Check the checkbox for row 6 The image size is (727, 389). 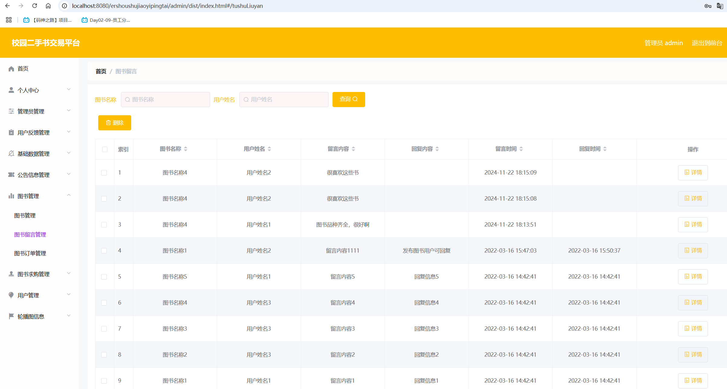point(104,303)
